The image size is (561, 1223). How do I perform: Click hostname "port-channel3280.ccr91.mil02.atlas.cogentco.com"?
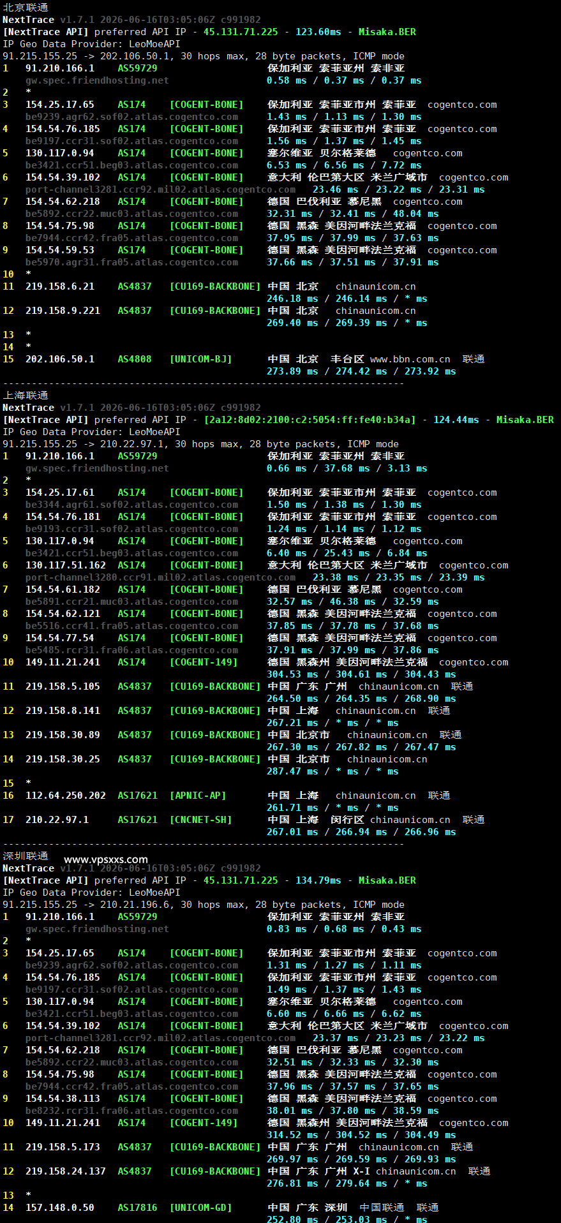[160, 577]
